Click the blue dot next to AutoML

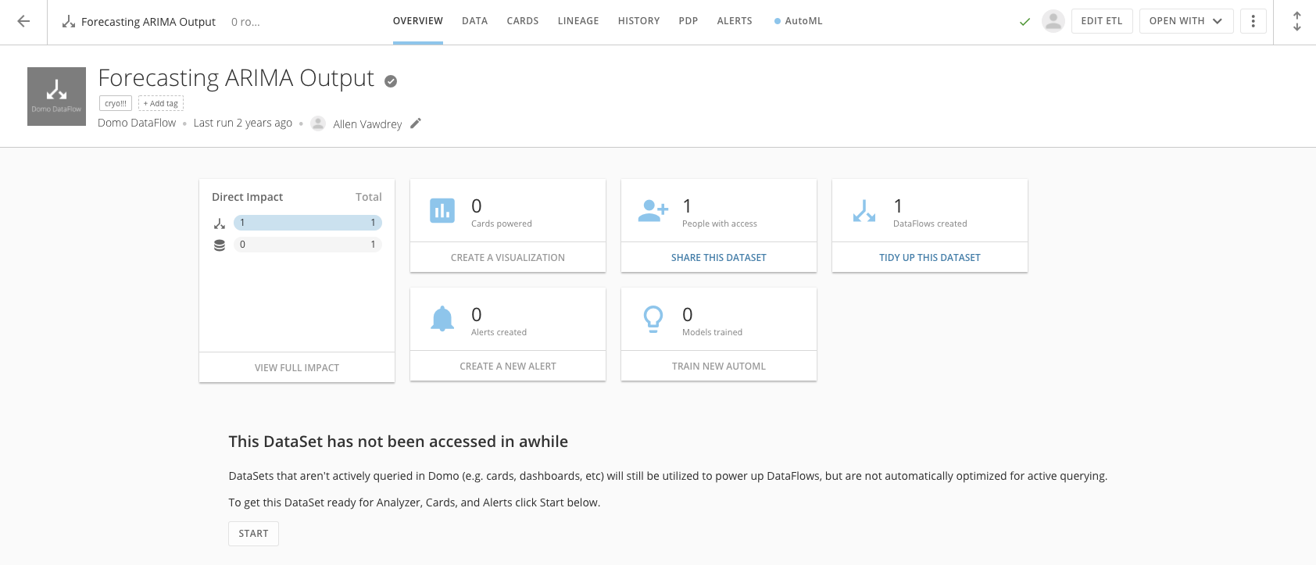click(x=777, y=21)
